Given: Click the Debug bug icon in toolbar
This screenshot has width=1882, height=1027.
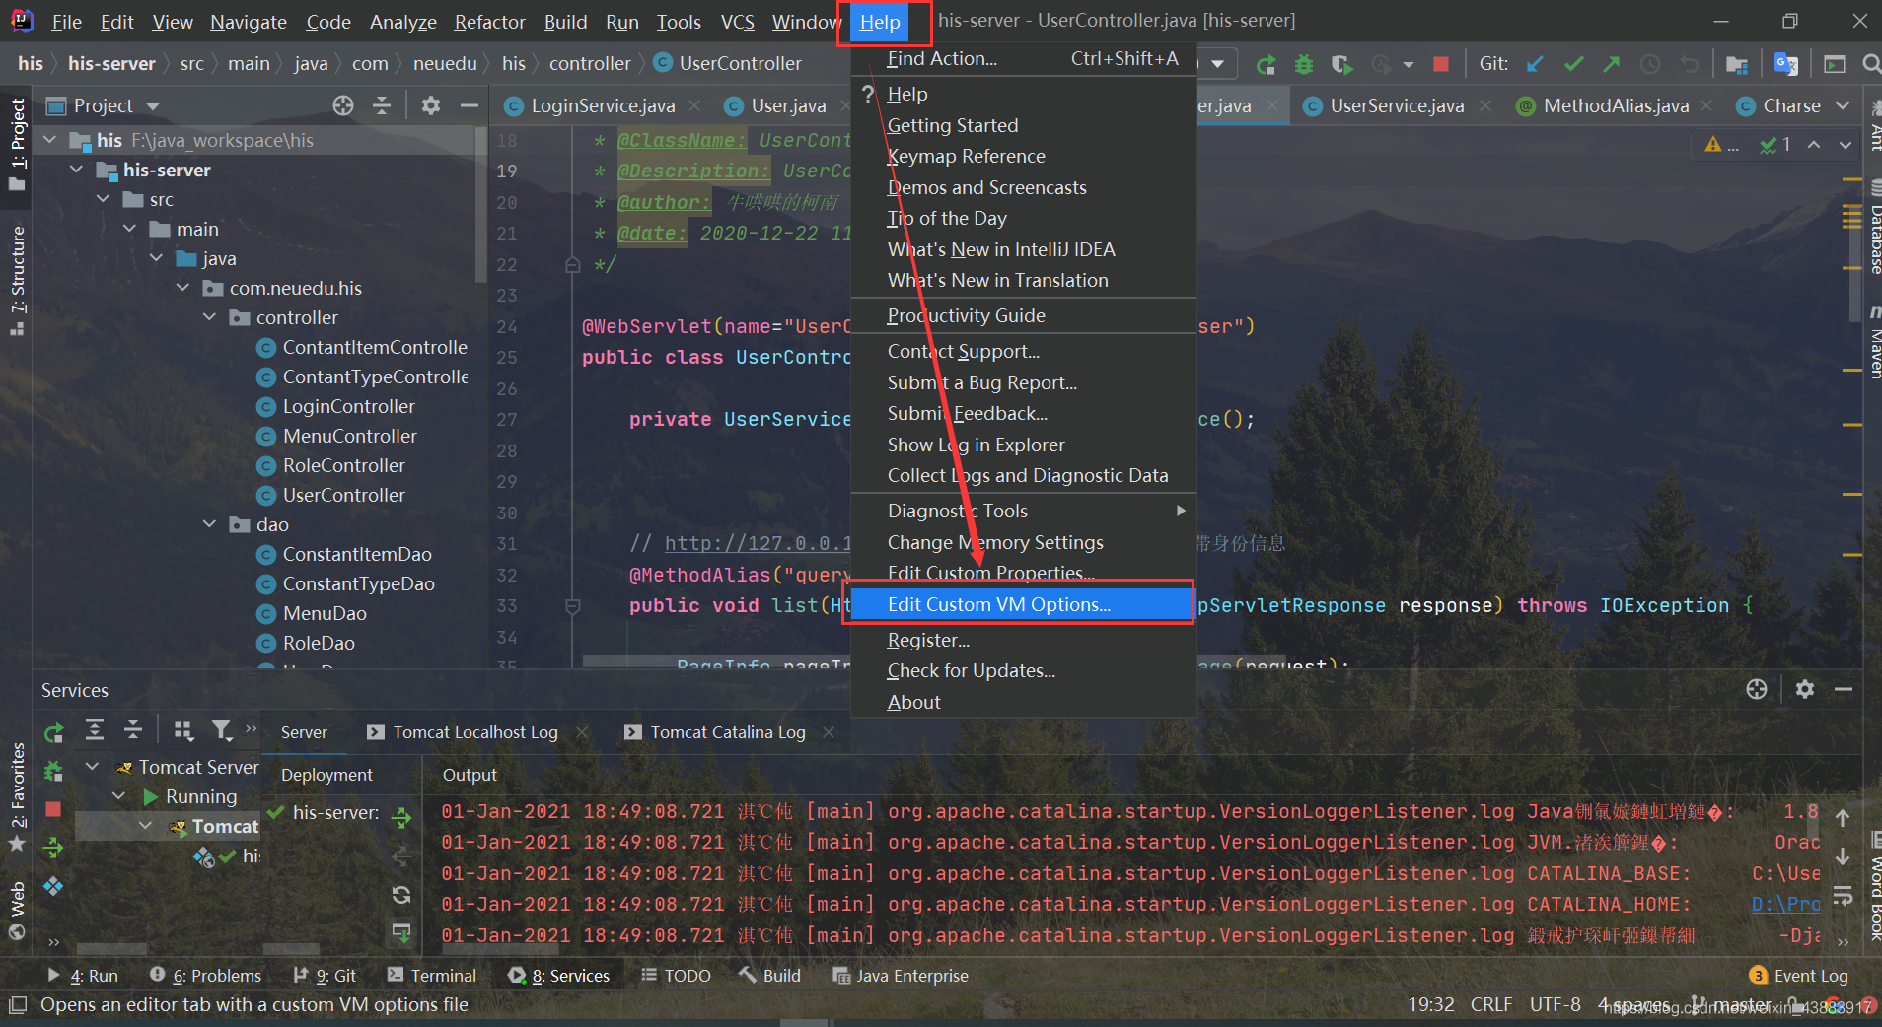Looking at the screenshot, I should [x=1304, y=64].
